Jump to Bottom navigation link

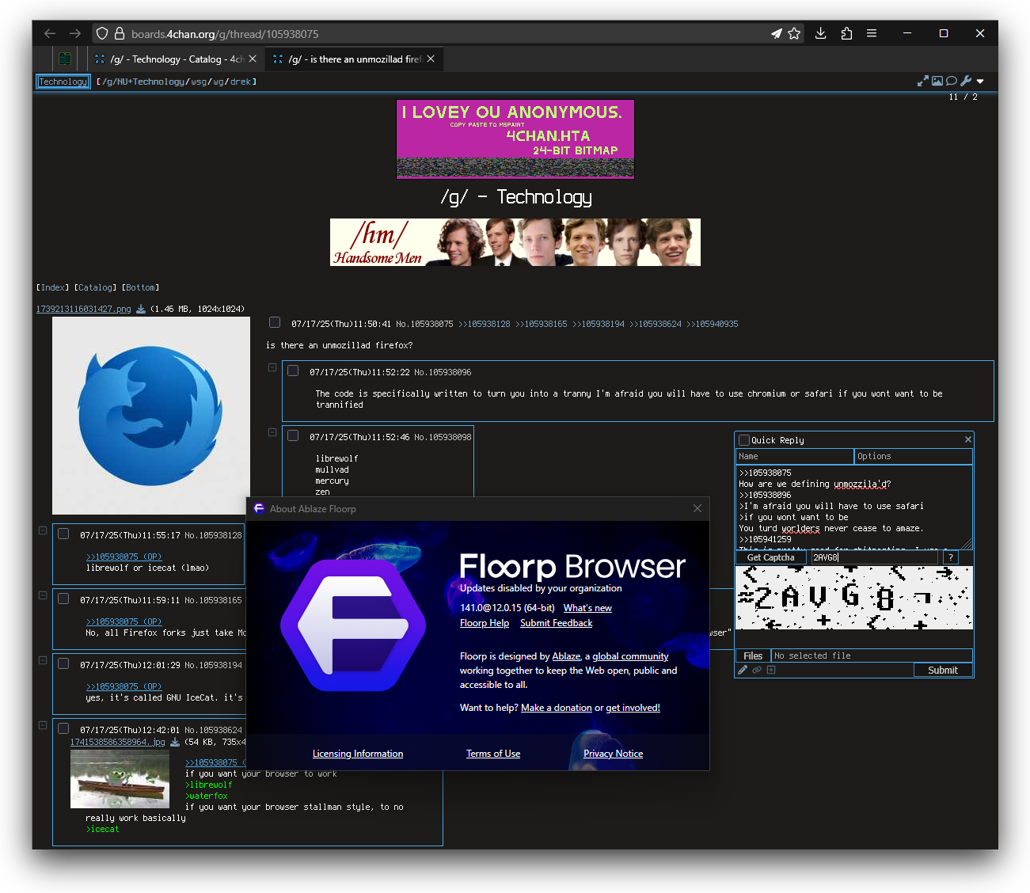tap(142, 287)
